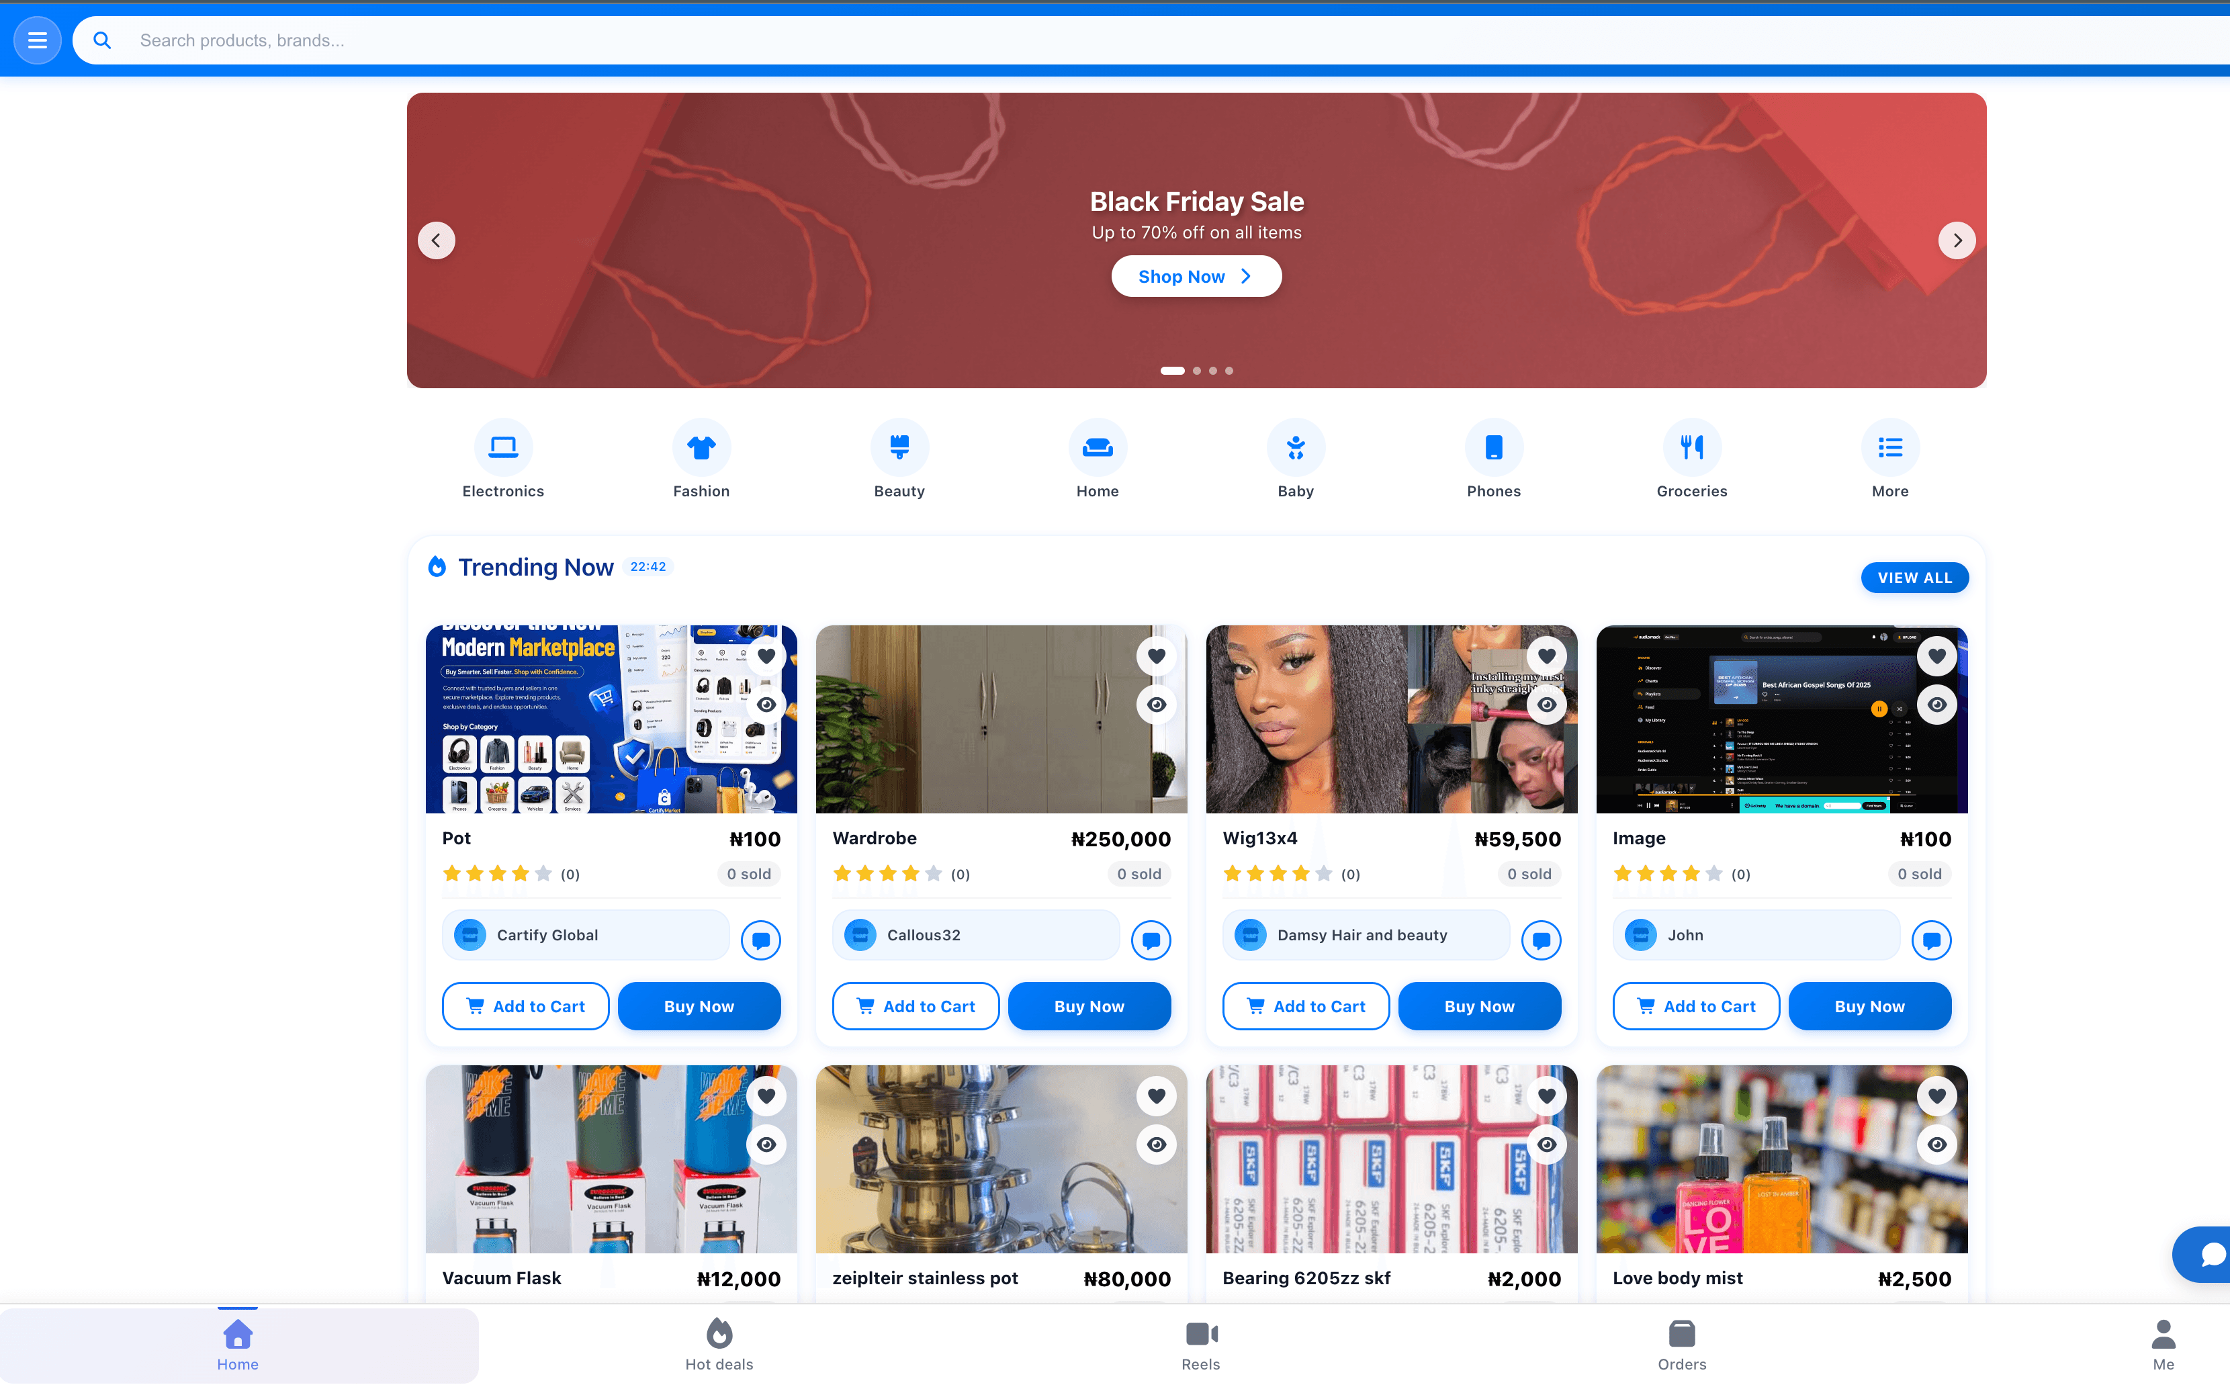The image size is (2230, 1389).
Task: Favorite the Bearing 6205zz skf
Action: click(1547, 1096)
